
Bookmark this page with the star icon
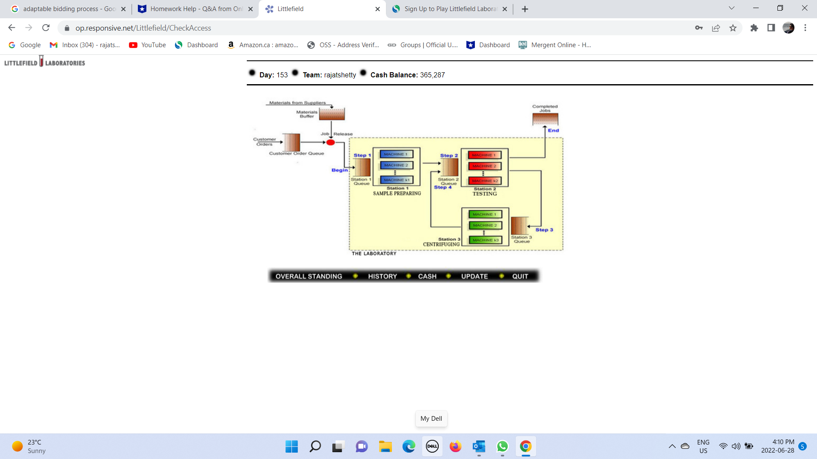pyautogui.click(x=733, y=28)
